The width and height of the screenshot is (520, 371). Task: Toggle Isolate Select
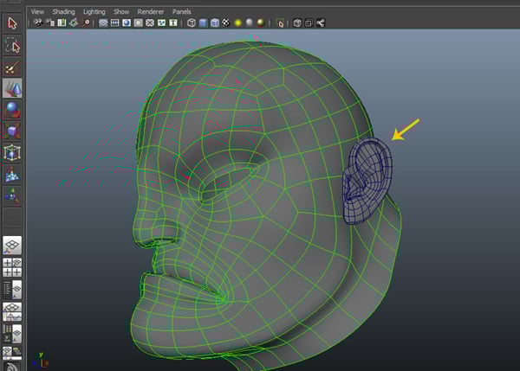(x=280, y=22)
